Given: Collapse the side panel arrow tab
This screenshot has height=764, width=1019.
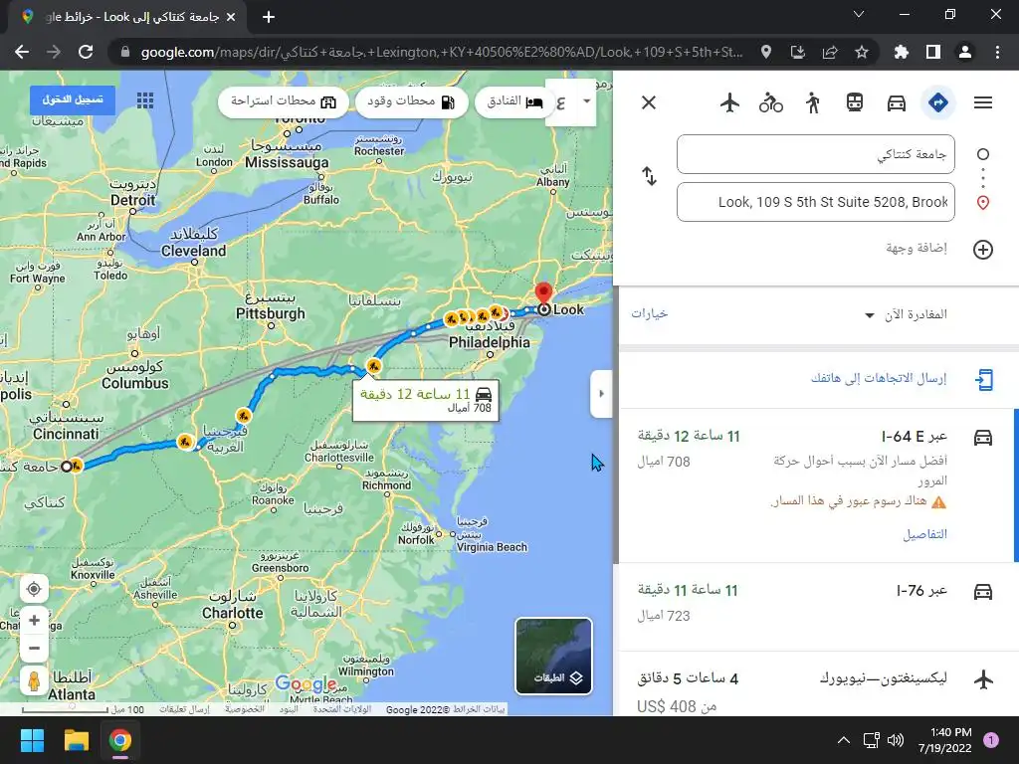Looking at the screenshot, I should click(x=601, y=394).
